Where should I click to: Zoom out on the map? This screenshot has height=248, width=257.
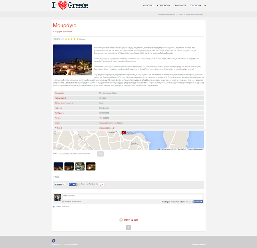(x=56, y=133)
